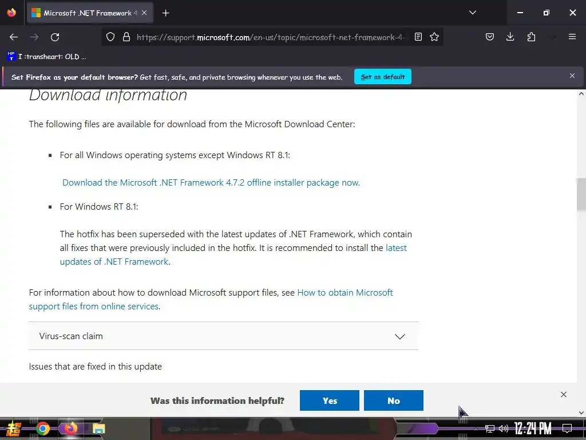Go back to the previous page
The image size is (586, 440).
14,37
